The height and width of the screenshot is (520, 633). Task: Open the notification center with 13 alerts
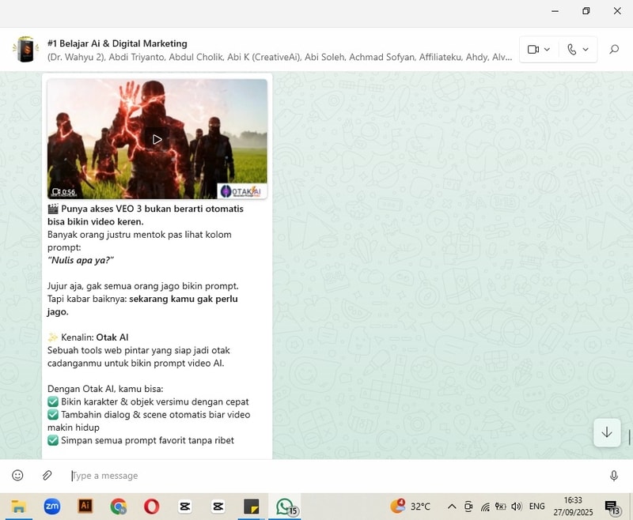612,507
